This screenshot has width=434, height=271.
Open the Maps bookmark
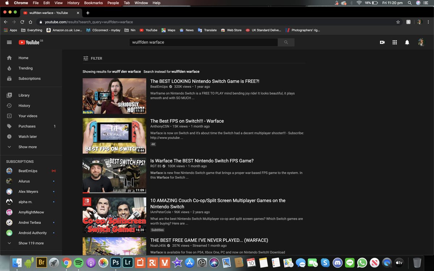click(x=168, y=30)
